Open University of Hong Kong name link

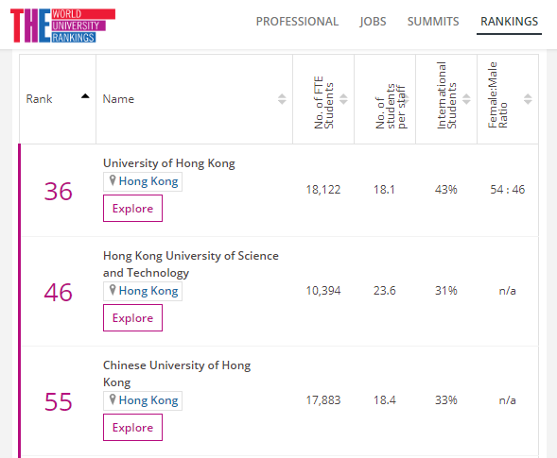(x=169, y=163)
